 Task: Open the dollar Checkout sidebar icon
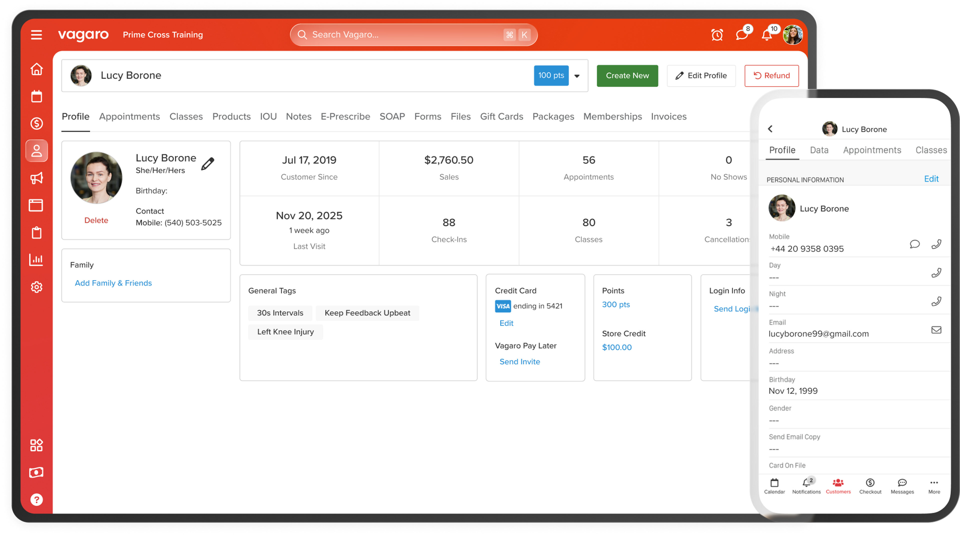[36, 124]
